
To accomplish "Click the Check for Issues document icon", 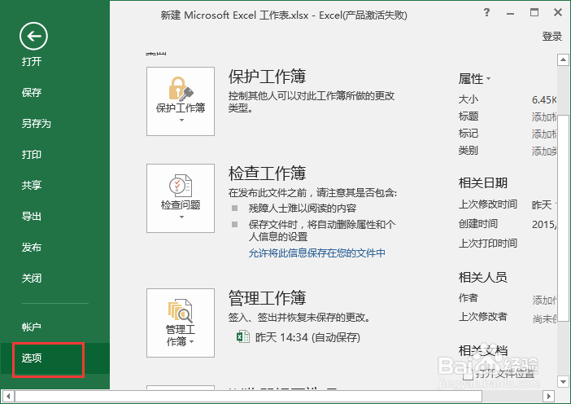I will 181,186.
